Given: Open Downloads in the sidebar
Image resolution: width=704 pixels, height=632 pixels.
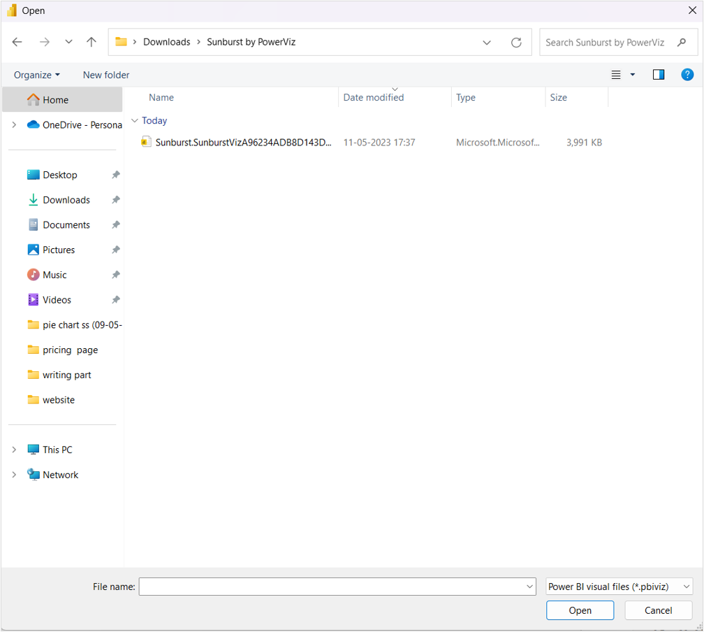Looking at the screenshot, I should pyautogui.click(x=66, y=200).
